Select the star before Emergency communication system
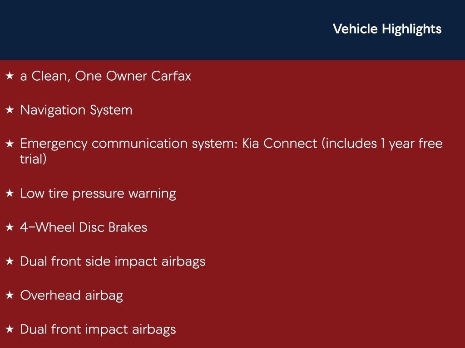The width and height of the screenshot is (465, 348). pos(10,144)
